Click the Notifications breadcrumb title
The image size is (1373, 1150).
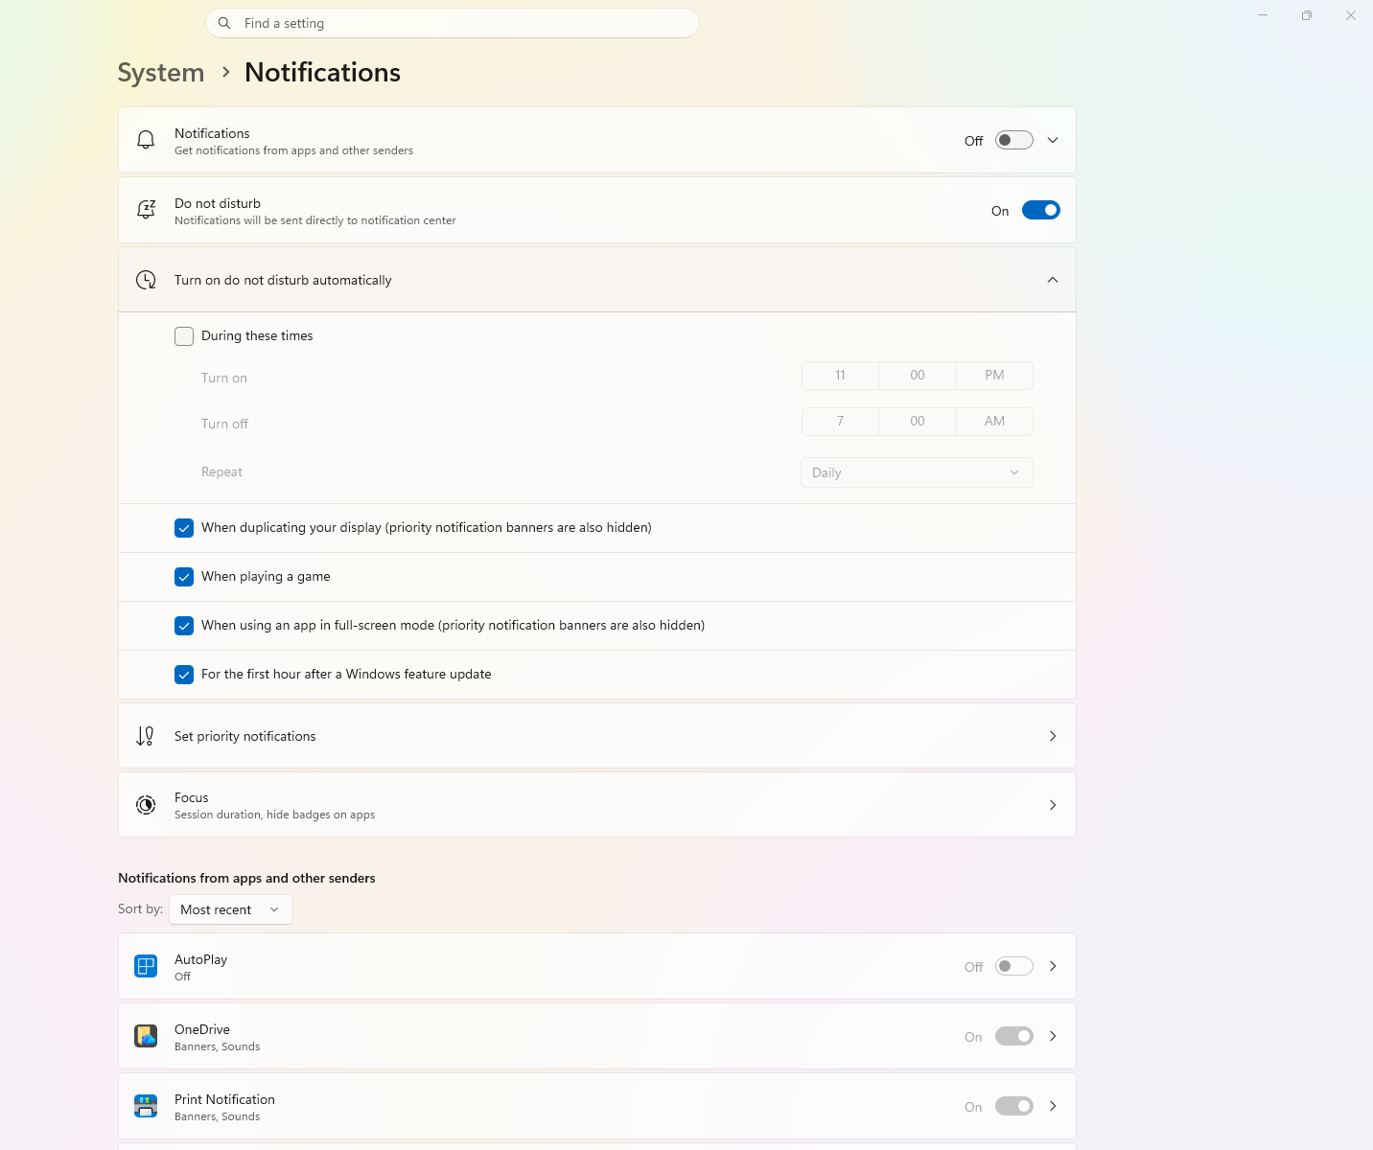[323, 73]
